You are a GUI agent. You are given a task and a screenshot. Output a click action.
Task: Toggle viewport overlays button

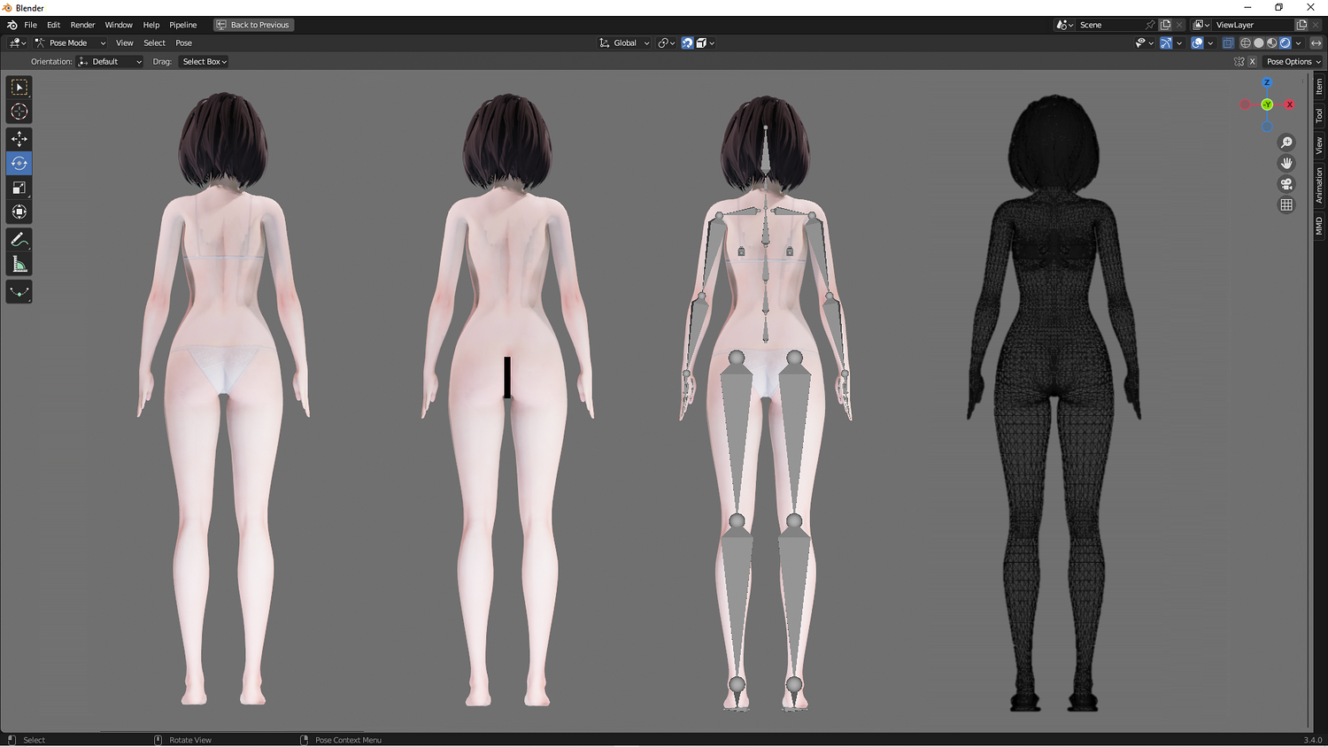pyautogui.click(x=1197, y=42)
